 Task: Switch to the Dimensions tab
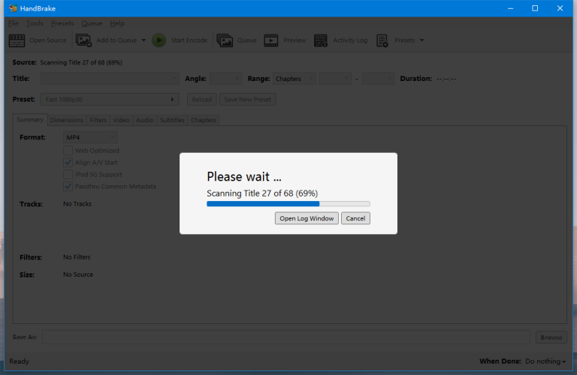(66, 120)
